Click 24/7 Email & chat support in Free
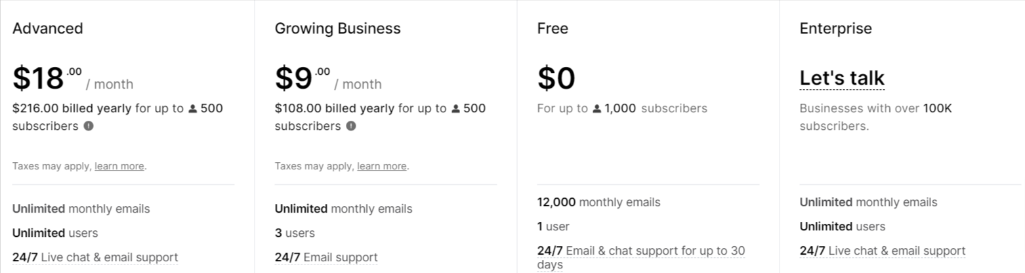Image resolution: width=1025 pixels, height=273 pixels. coord(641,257)
